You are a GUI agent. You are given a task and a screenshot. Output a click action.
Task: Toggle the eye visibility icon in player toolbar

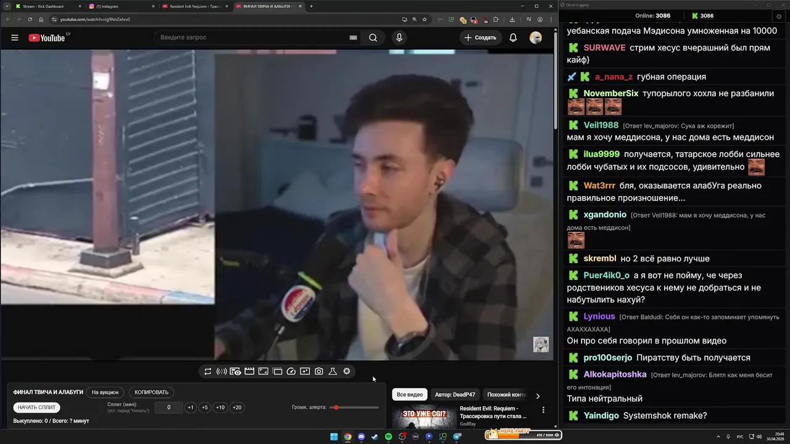click(235, 371)
